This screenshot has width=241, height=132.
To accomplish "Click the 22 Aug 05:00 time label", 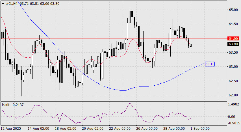I will coord(120,128).
